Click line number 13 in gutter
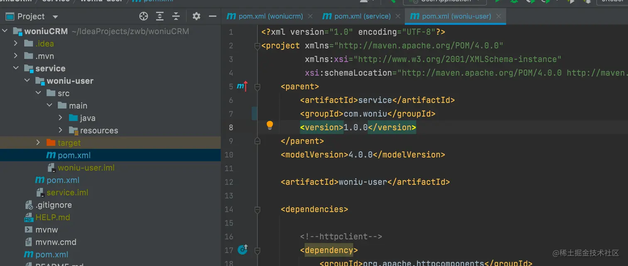This screenshot has width=628, height=266. [x=229, y=196]
